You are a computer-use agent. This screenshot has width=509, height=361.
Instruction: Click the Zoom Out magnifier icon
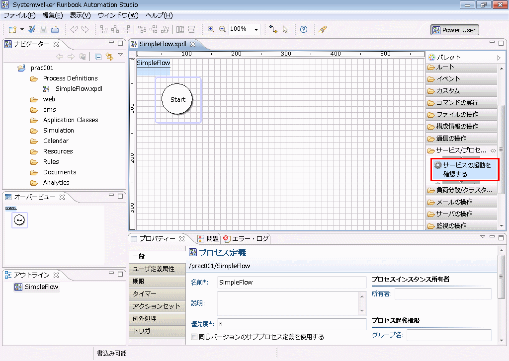[x=222, y=29]
